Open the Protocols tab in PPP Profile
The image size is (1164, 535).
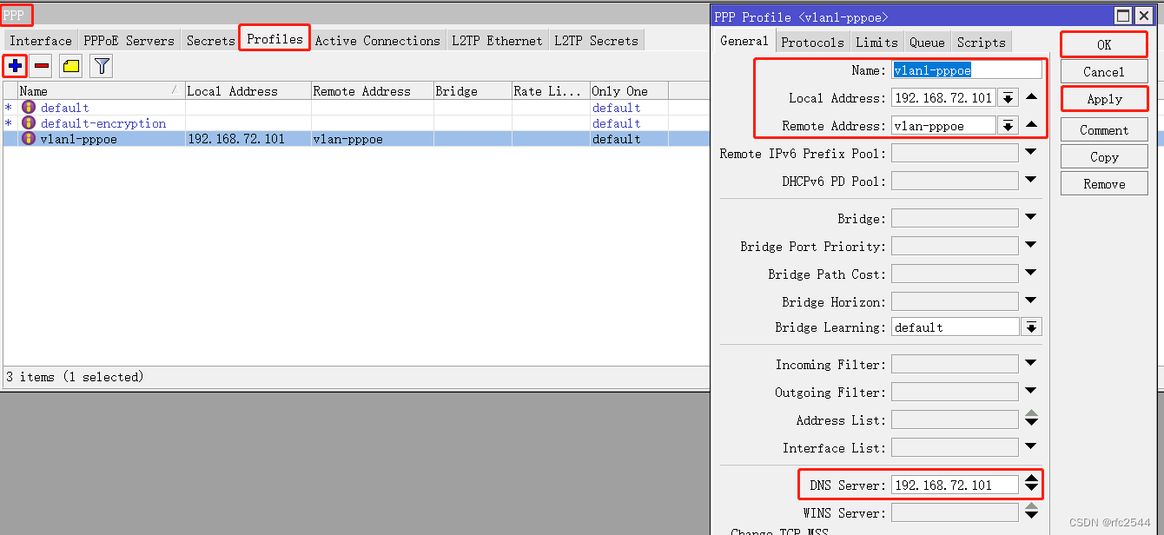click(812, 41)
